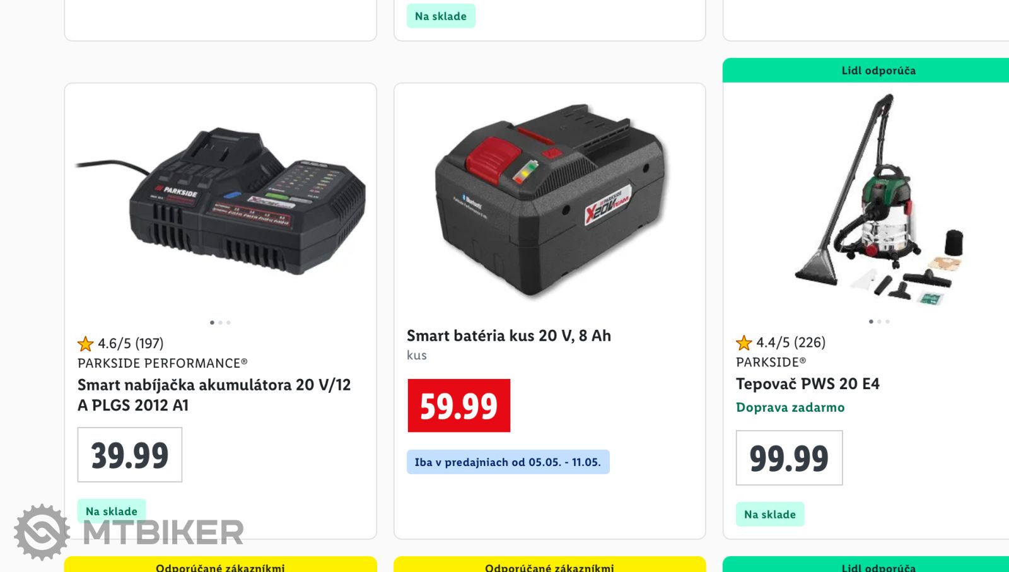This screenshot has height=572, width=1009.
Task: Open the Smart battery 20 V product image
Action: pos(550,201)
